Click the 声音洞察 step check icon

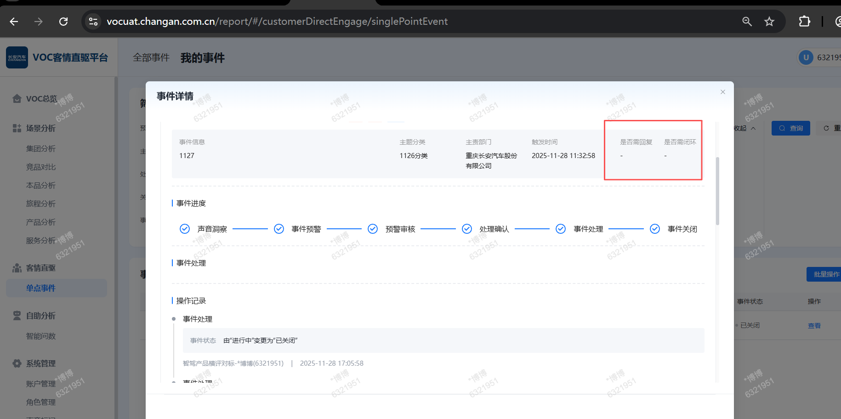pos(185,229)
